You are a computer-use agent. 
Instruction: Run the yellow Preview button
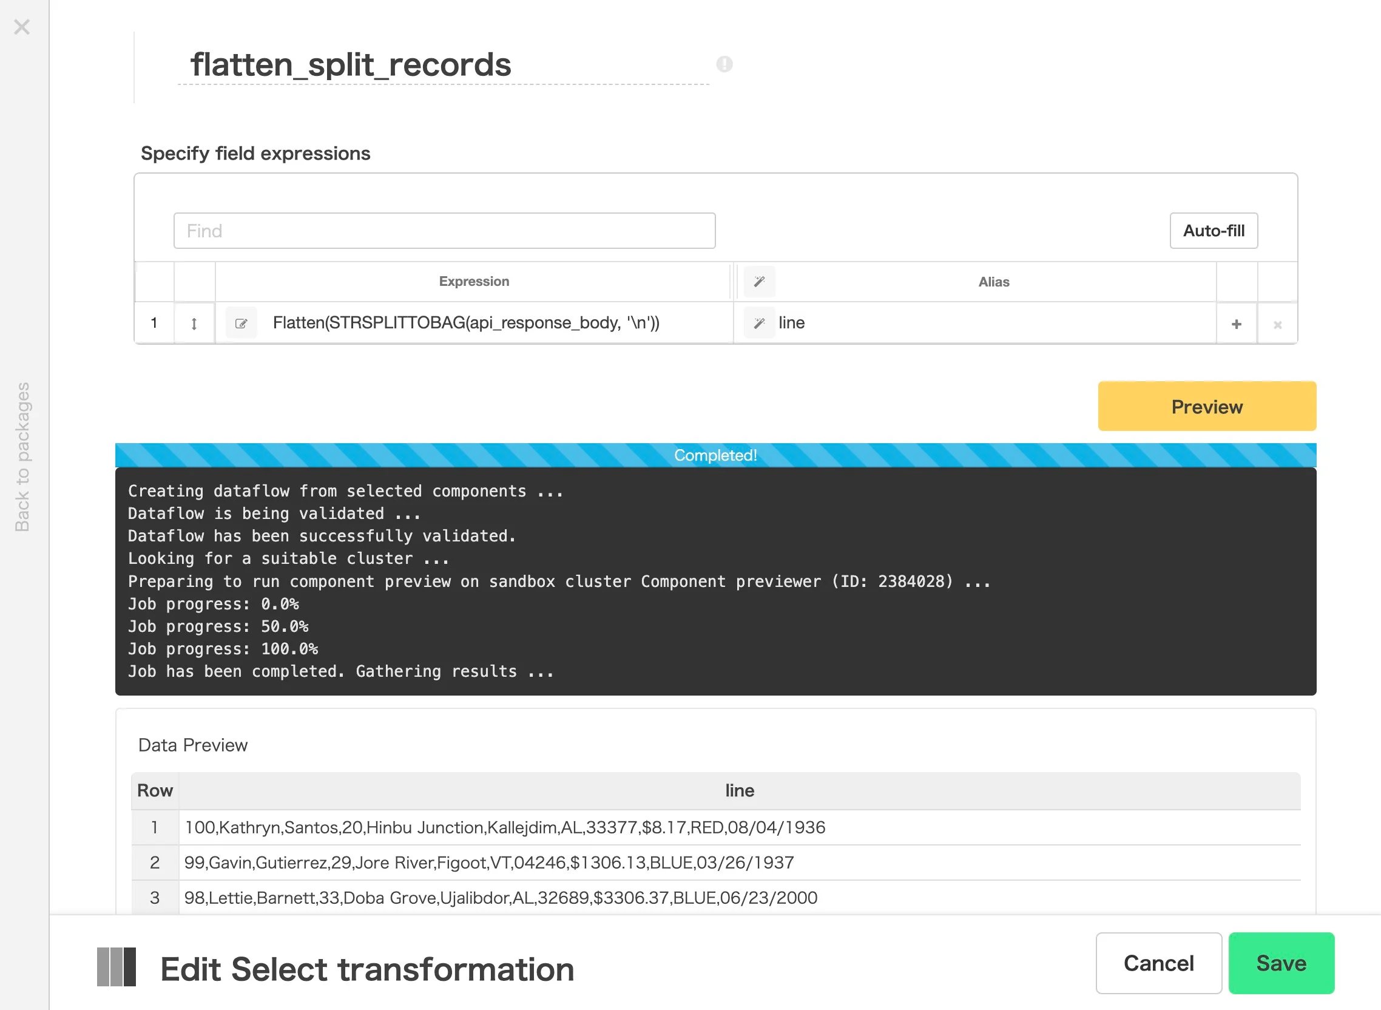click(1207, 407)
